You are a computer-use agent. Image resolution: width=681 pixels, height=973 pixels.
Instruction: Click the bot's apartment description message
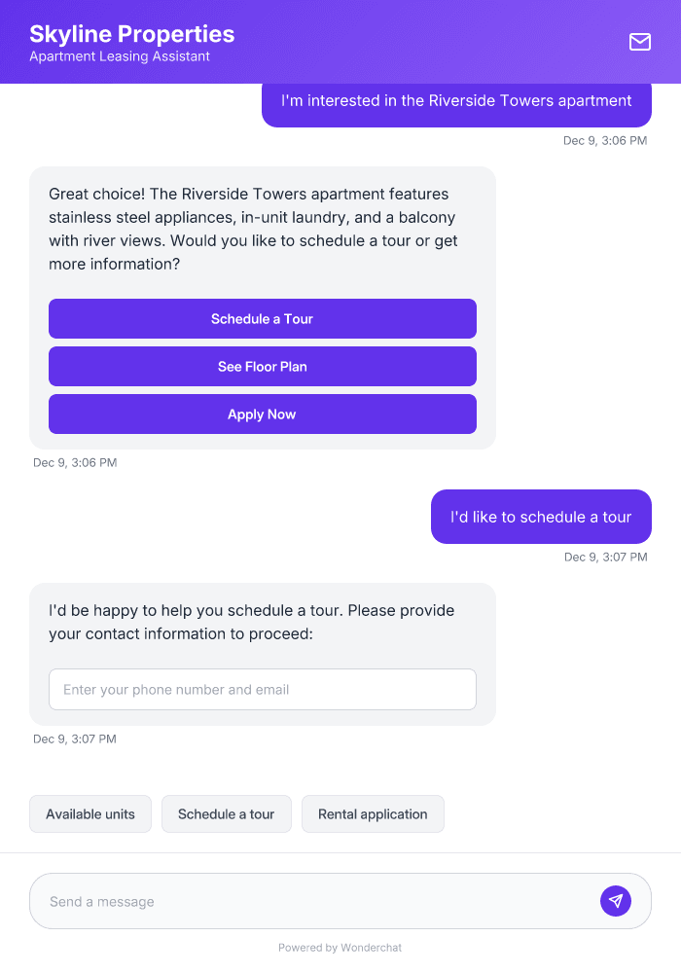[x=253, y=229]
